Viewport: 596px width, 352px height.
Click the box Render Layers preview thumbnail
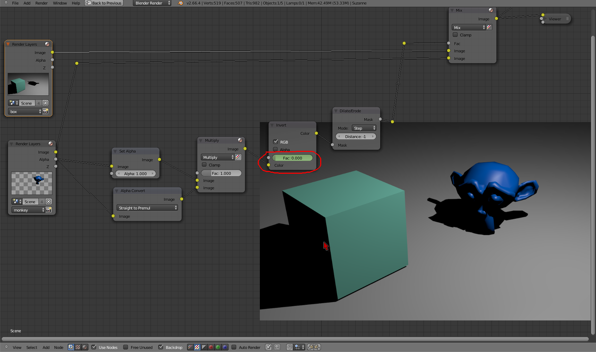(x=28, y=84)
